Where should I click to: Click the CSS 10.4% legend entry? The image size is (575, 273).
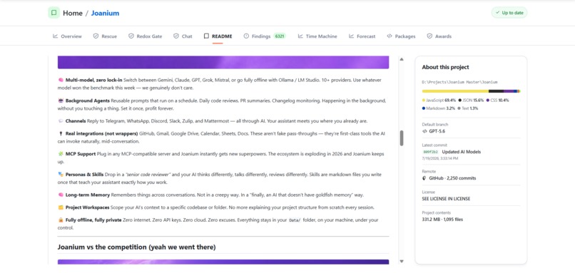click(498, 100)
